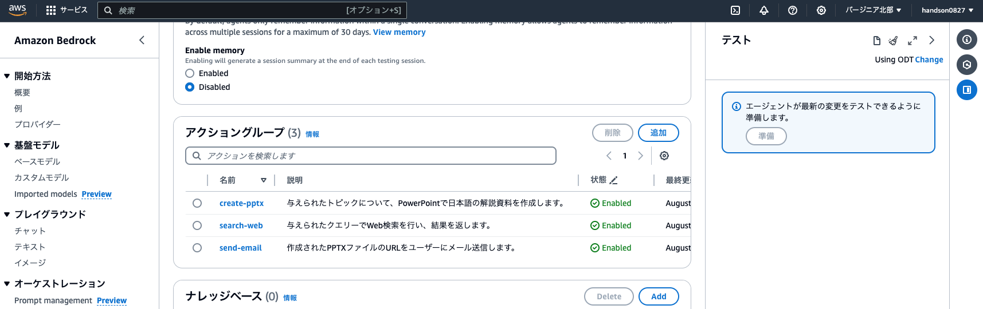Click the 説明 column header
The height and width of the screenshot is (309, 983).
295,180
